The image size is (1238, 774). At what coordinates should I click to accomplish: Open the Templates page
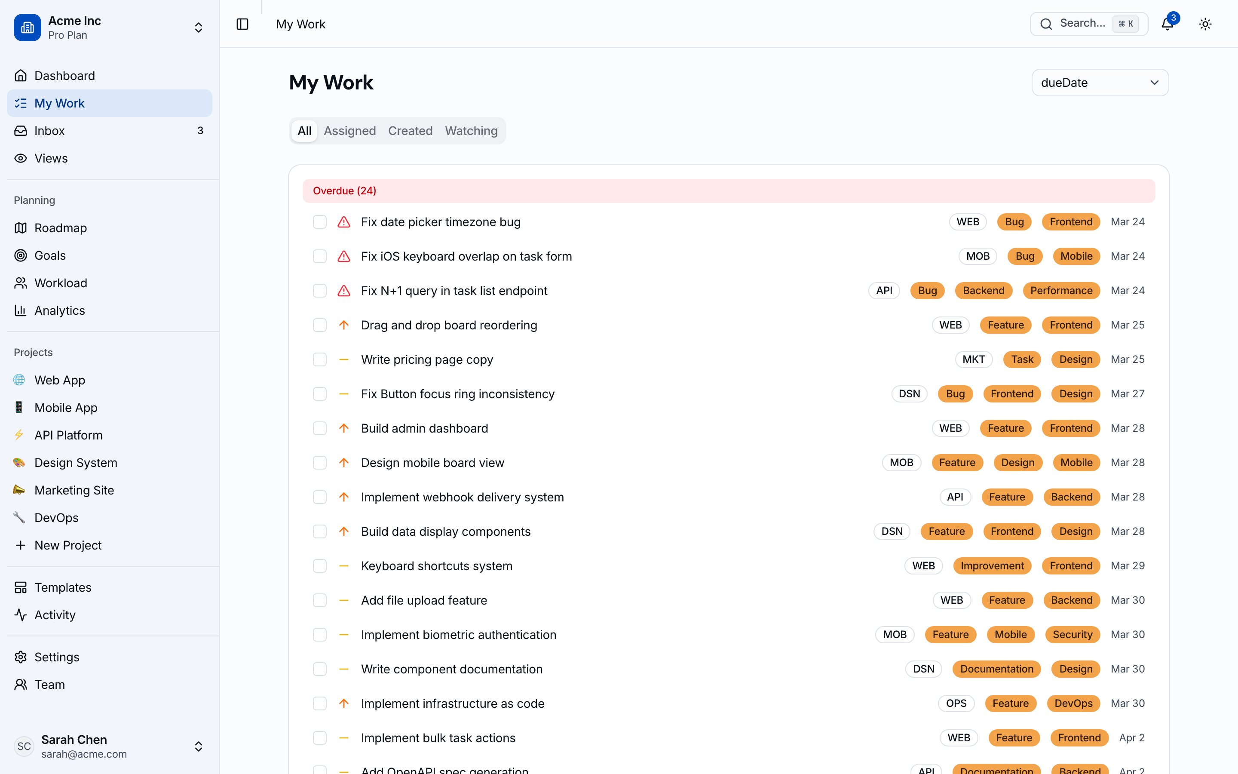[x=63, y=587]
